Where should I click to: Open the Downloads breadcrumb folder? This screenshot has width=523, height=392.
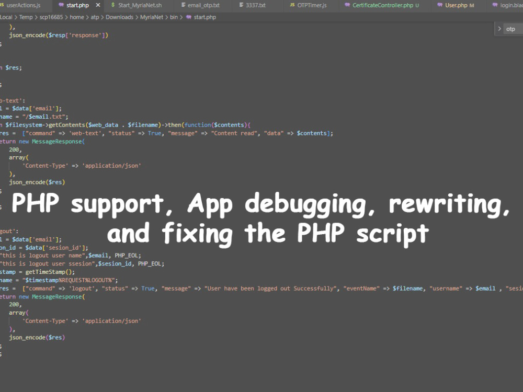119,17
